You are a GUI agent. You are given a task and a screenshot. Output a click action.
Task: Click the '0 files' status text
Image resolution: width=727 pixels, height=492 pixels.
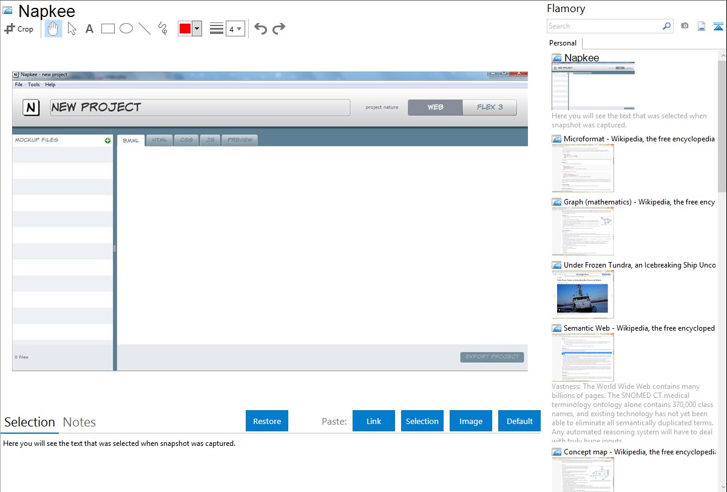[x=21, y=357]
